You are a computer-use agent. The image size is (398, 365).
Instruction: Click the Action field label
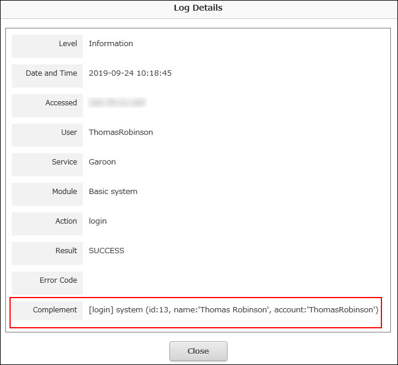[66, 221]
